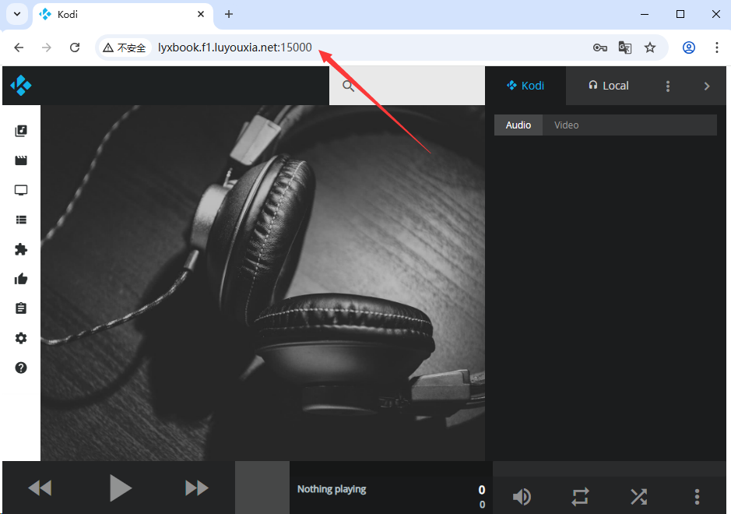Viewport: 731px width, 514px height.
Task: Toggle repeat mode
Action: 581,497
